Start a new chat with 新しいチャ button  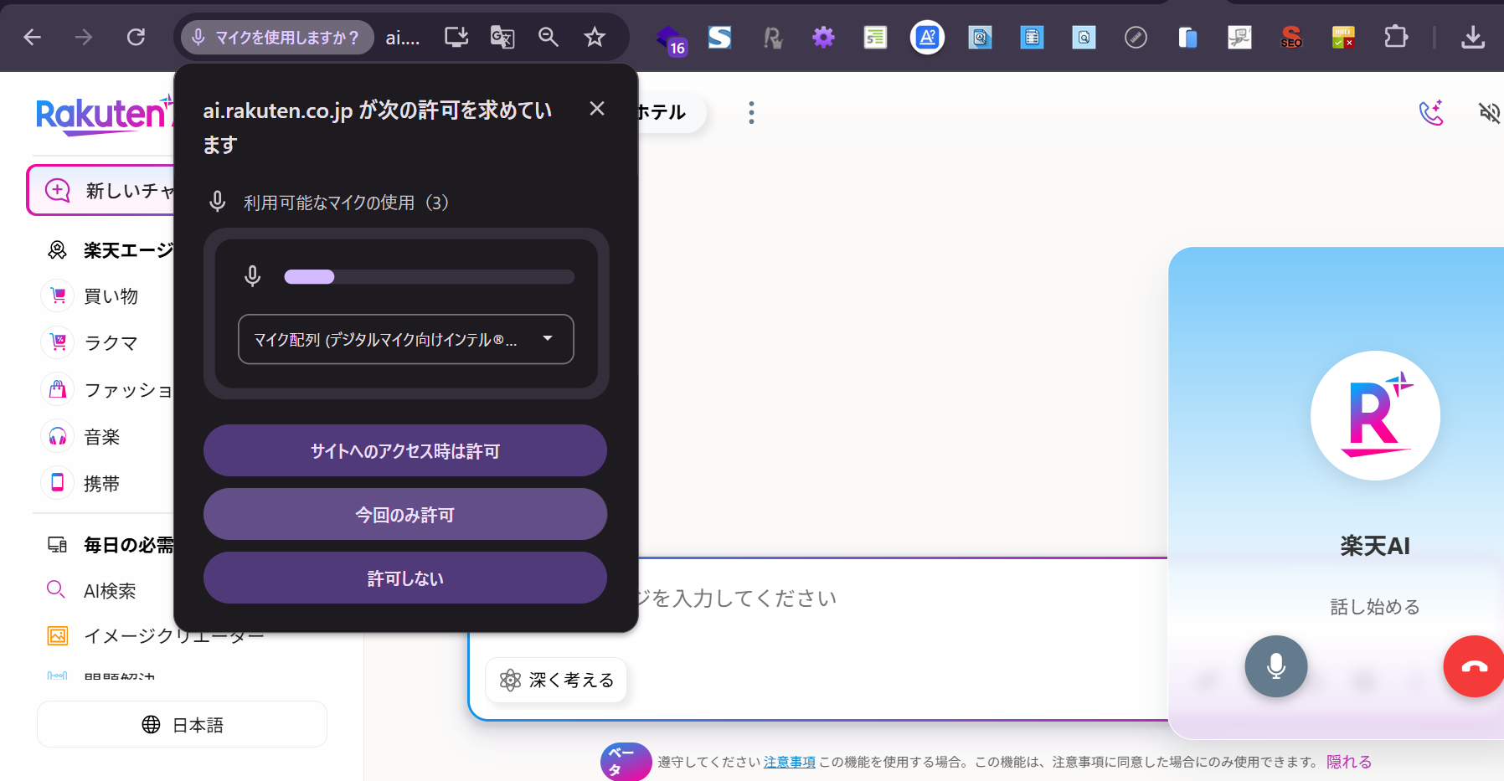pyautogui.click(x=101, y=190)
